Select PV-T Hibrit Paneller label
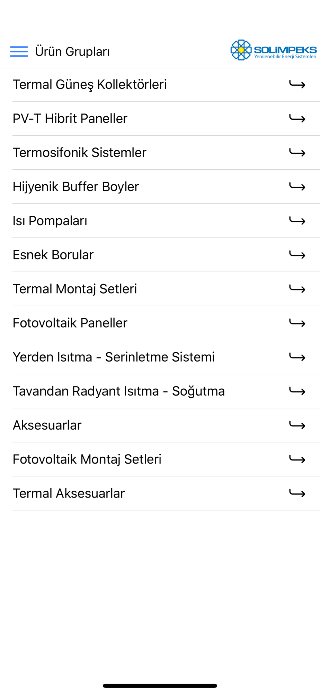 click(70, 119)
